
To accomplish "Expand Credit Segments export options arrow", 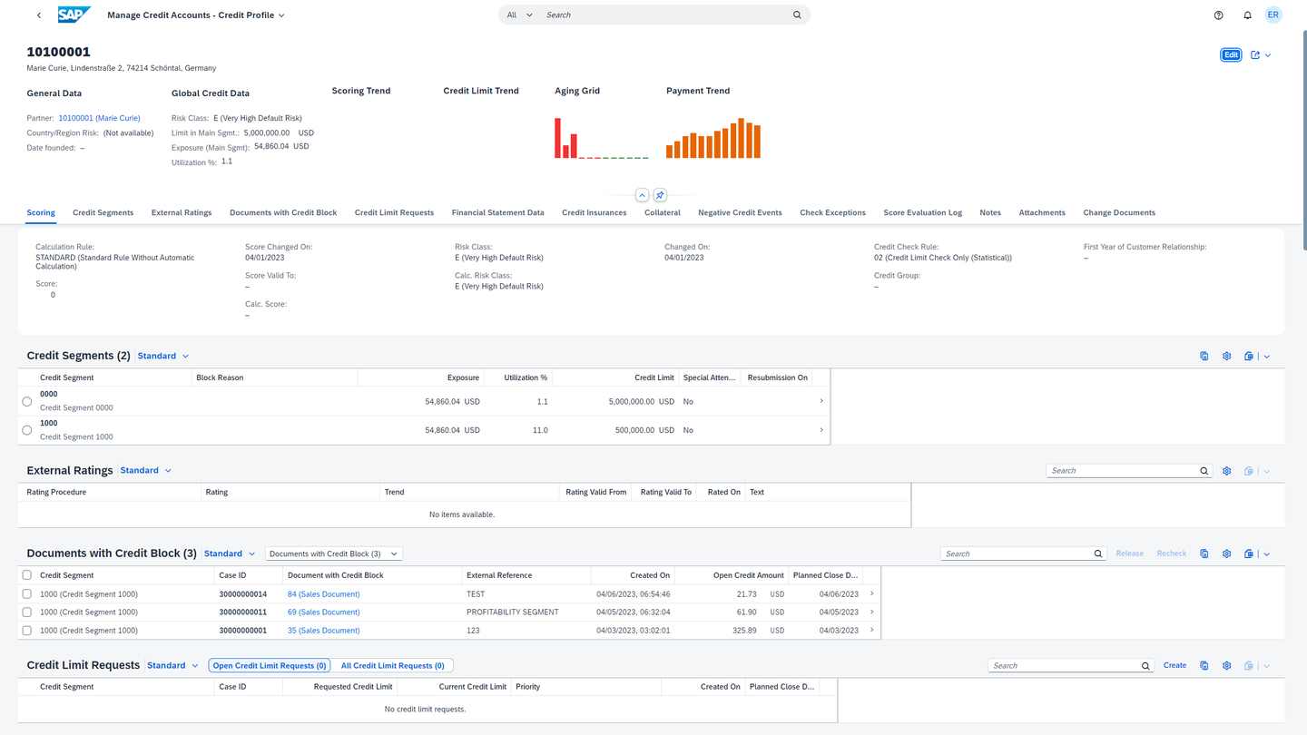I will 1267,357.
